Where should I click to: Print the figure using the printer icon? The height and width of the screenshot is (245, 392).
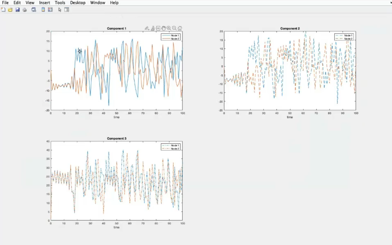(x=25, y=10)
